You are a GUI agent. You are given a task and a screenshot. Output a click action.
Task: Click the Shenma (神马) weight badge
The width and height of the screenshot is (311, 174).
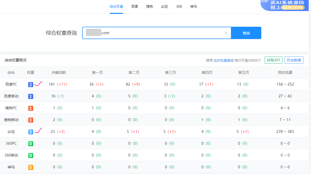click(x=31, y=167)
